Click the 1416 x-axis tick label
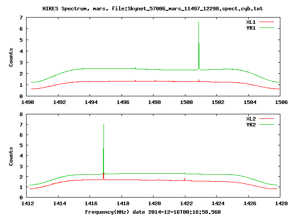 point(91,203)
